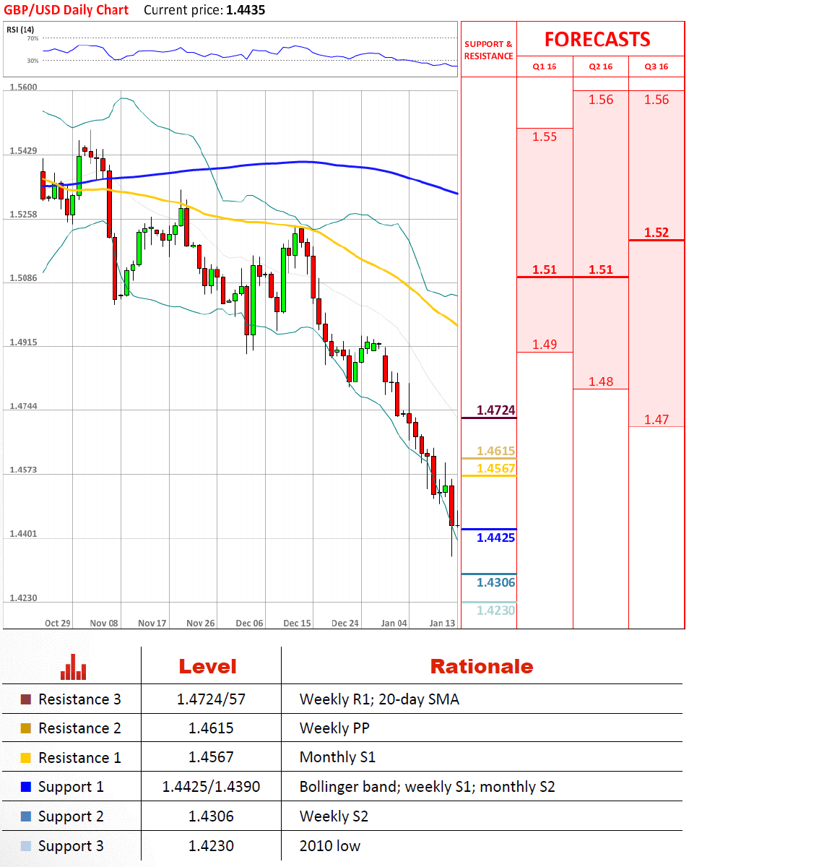Click the SUPPORT & RESISTANCE column header

coord(489,50)
